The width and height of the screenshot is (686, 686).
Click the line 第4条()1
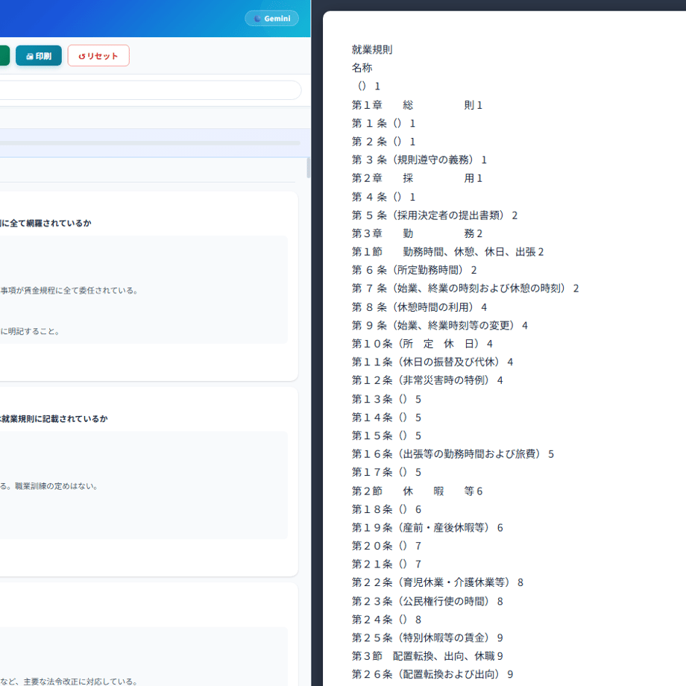[384, 198]
